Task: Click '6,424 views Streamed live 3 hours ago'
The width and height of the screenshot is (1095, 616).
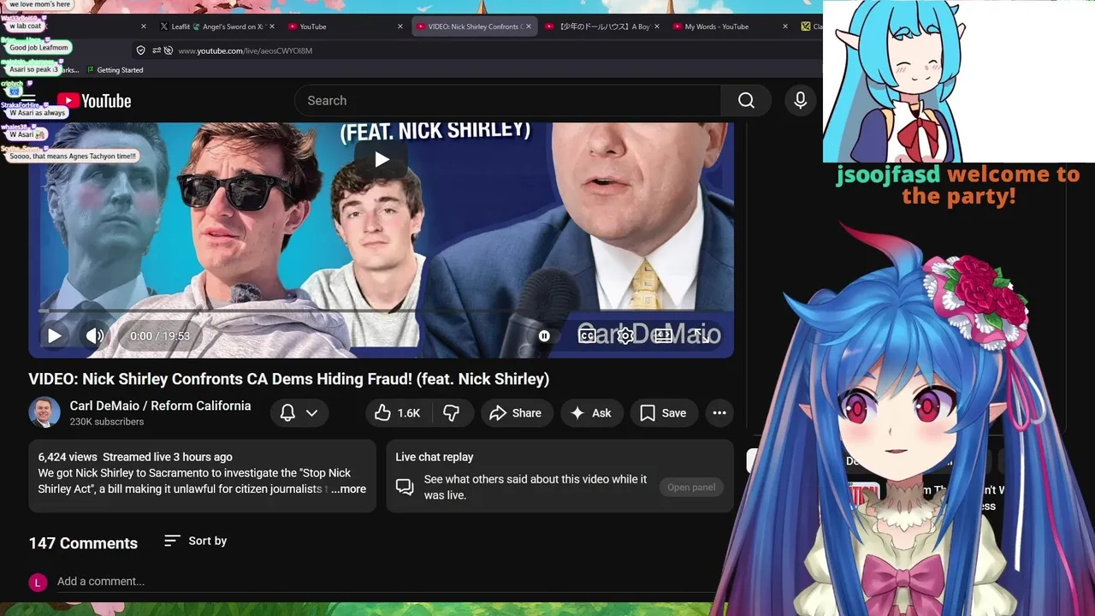Action: pyautogui.click(x=135, y=457)
